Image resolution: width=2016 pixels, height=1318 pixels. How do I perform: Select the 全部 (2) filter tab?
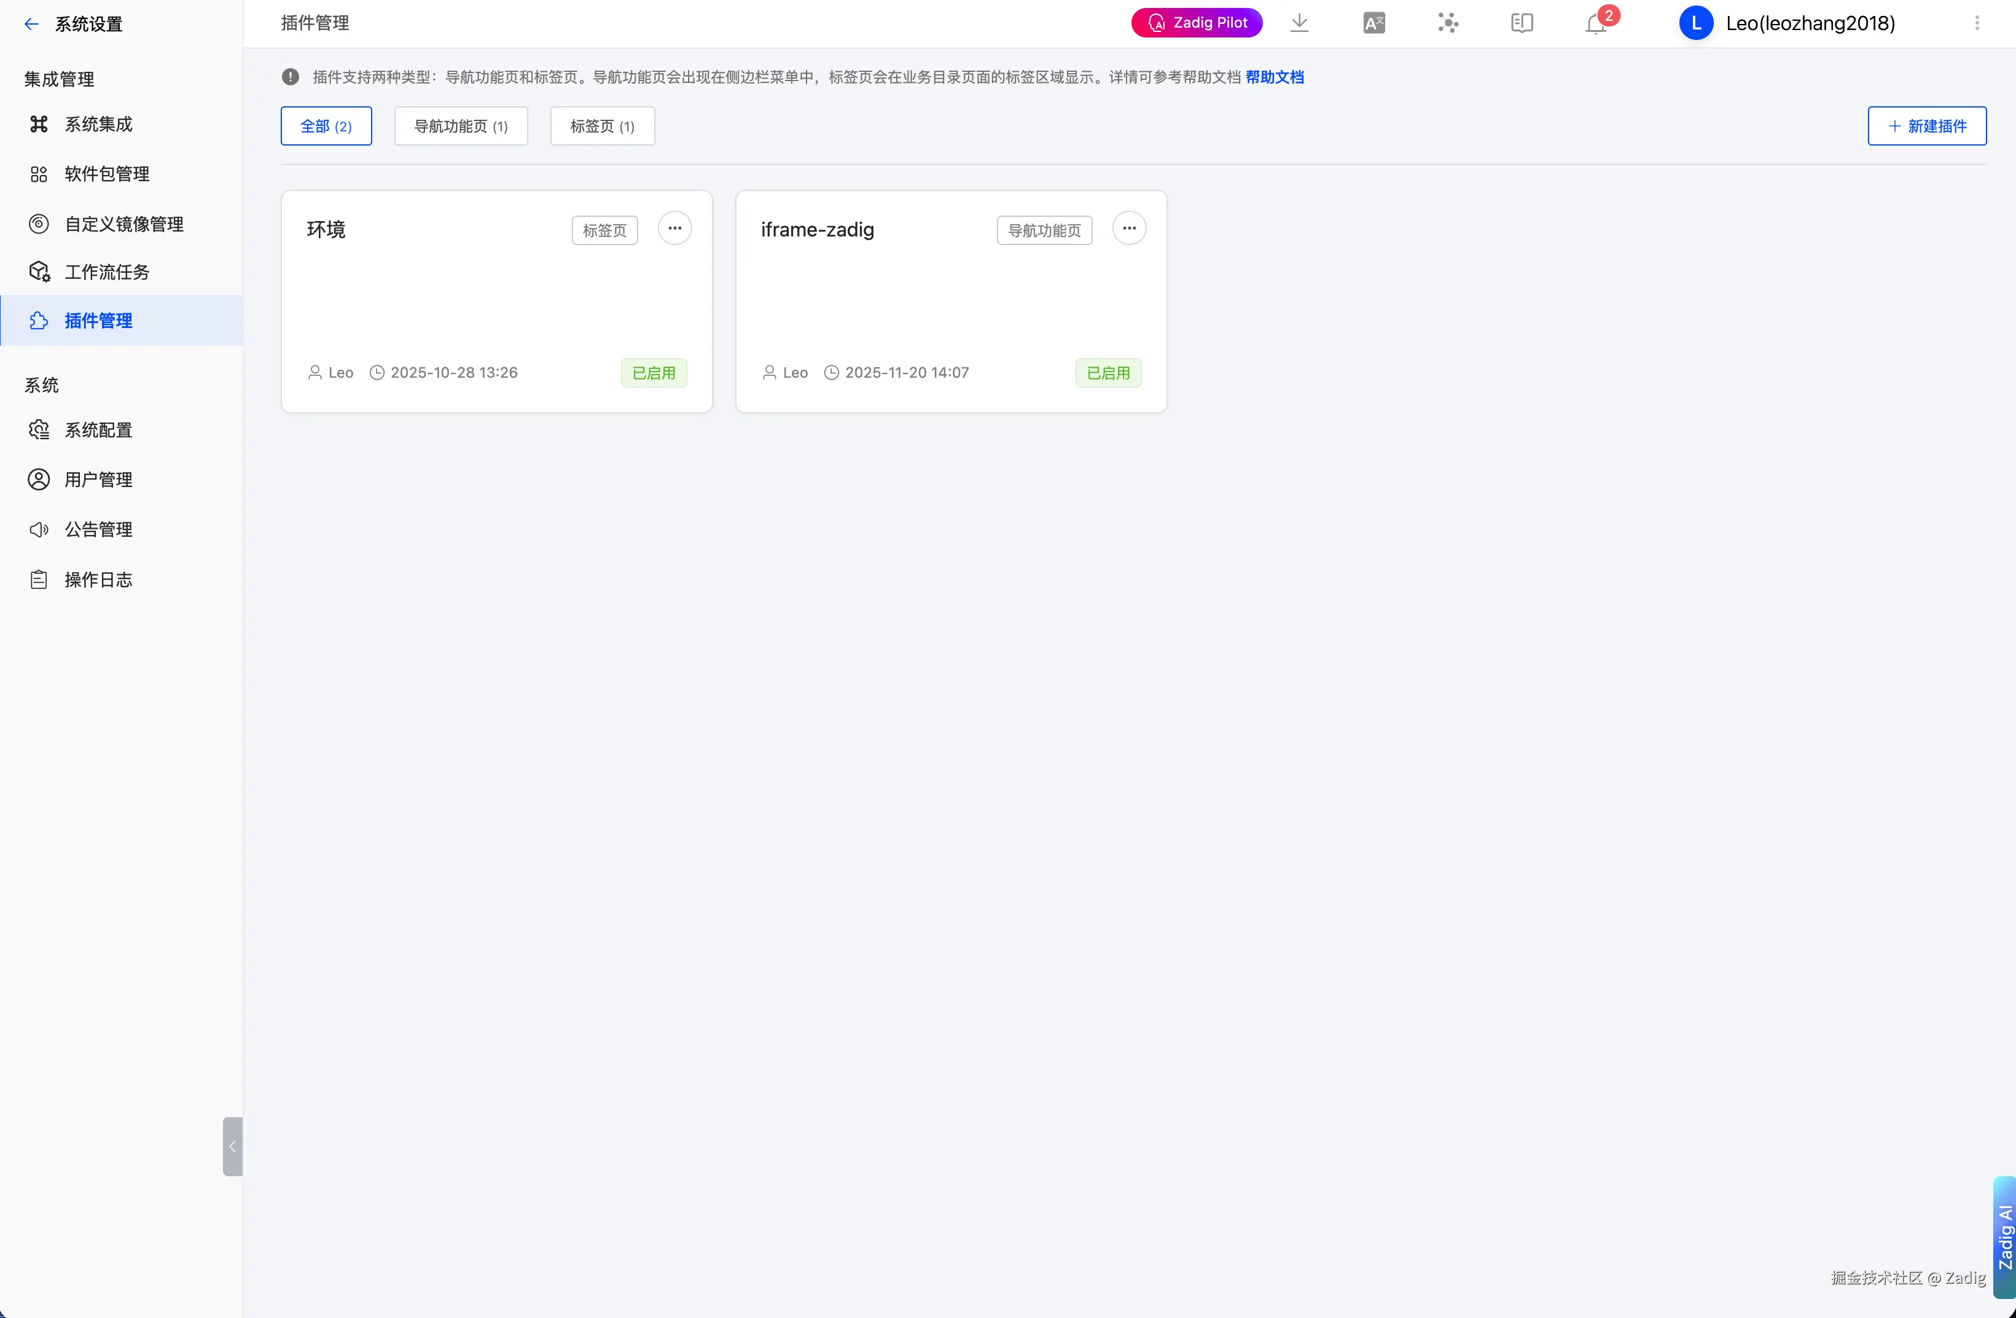[326, 126]
